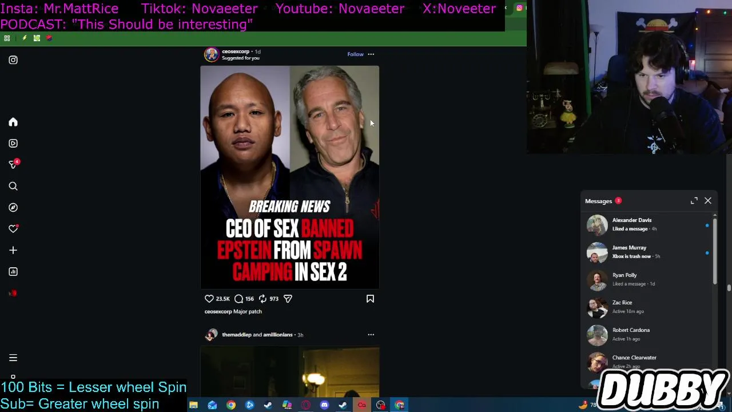Viewport: 732px width, 412px height.
Task: Open the Reels section
Action: (13, 144)
